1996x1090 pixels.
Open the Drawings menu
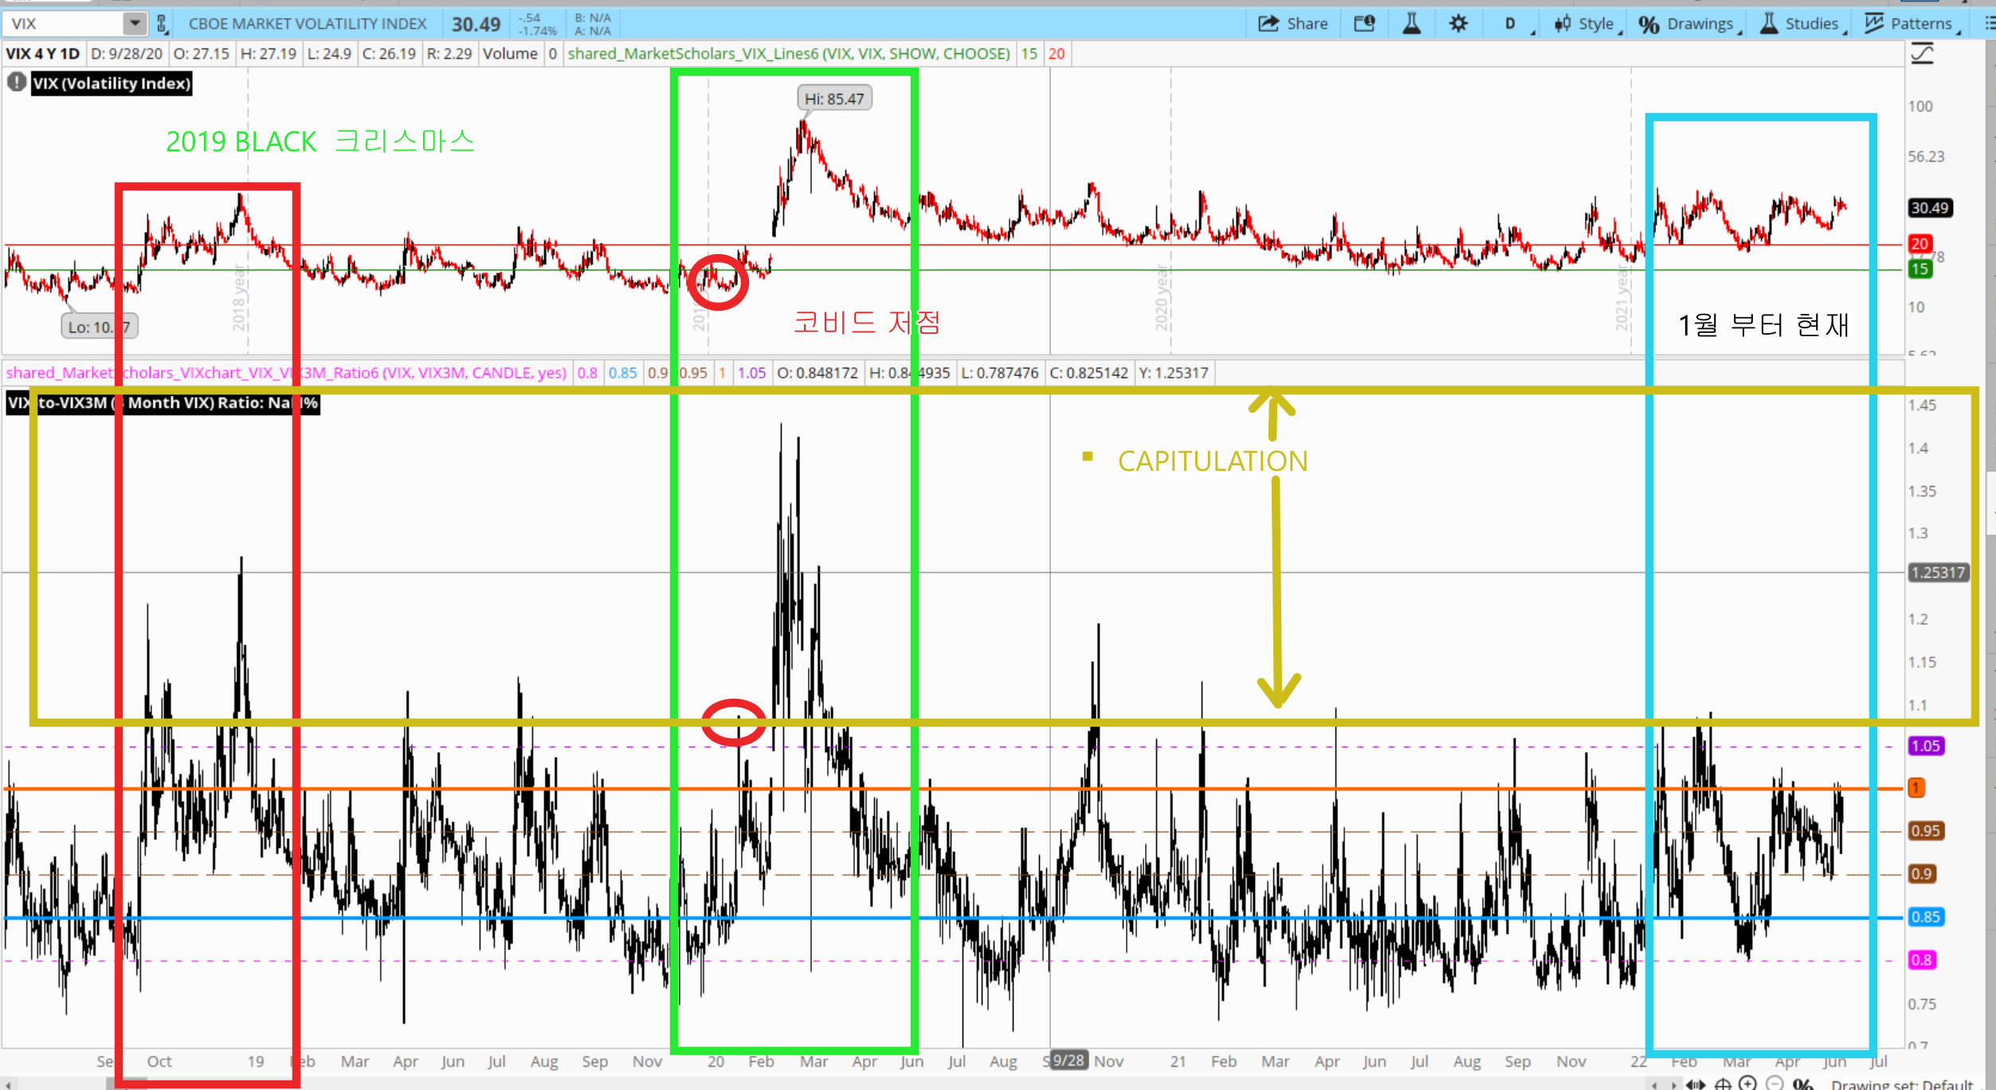(x=1688, y=24)
